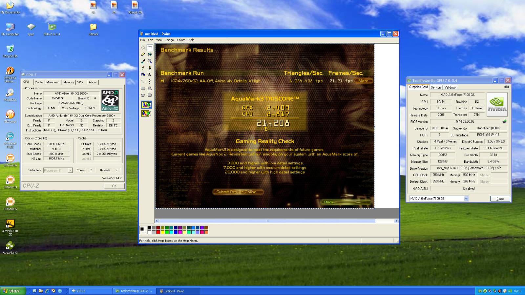This screenshot has width=525, height=295.
Task: Click the Start button on taskbar
Action: (13, 291)
